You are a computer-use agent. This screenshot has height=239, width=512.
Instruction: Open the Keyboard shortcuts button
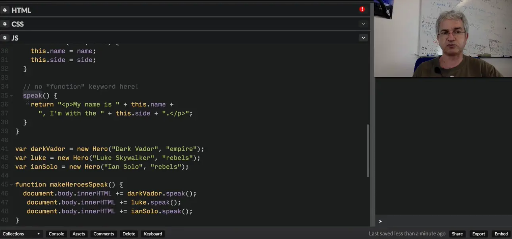pos(153,234)
